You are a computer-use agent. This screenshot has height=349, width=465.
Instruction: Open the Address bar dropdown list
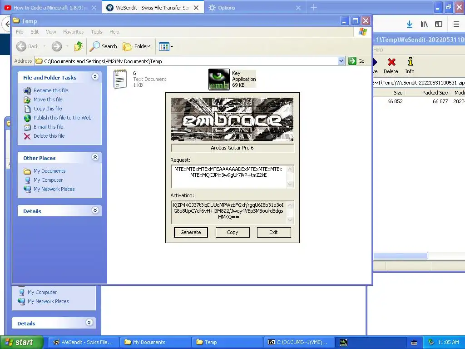[341, 61]
